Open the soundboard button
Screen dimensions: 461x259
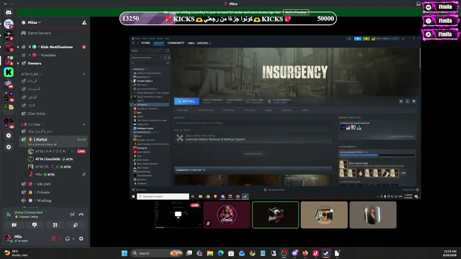tap(76, 225)
